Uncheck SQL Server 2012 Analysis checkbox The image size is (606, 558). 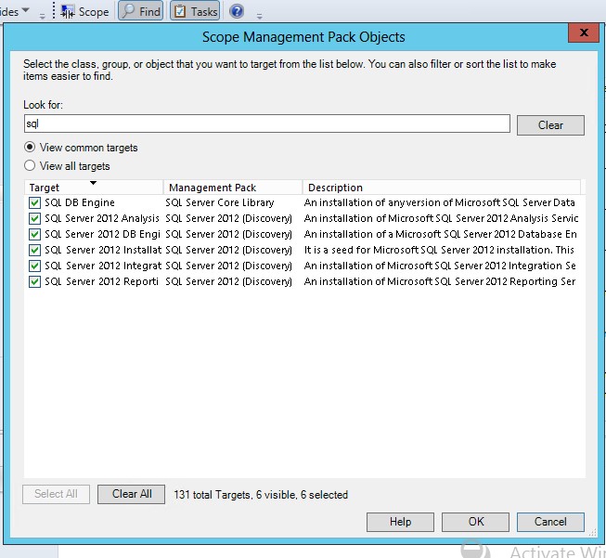coord(34,218)
